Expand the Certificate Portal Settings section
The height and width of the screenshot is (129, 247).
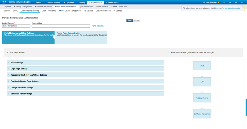(x=85, y=94)
